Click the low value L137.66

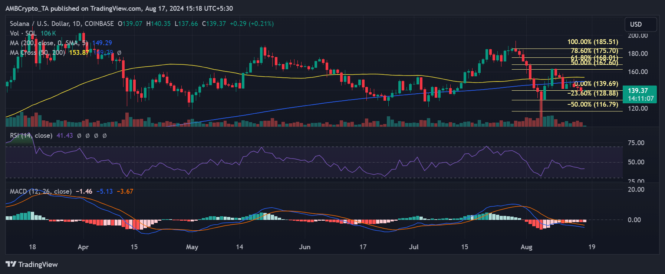pyautogui.click(x=186, y=24)
